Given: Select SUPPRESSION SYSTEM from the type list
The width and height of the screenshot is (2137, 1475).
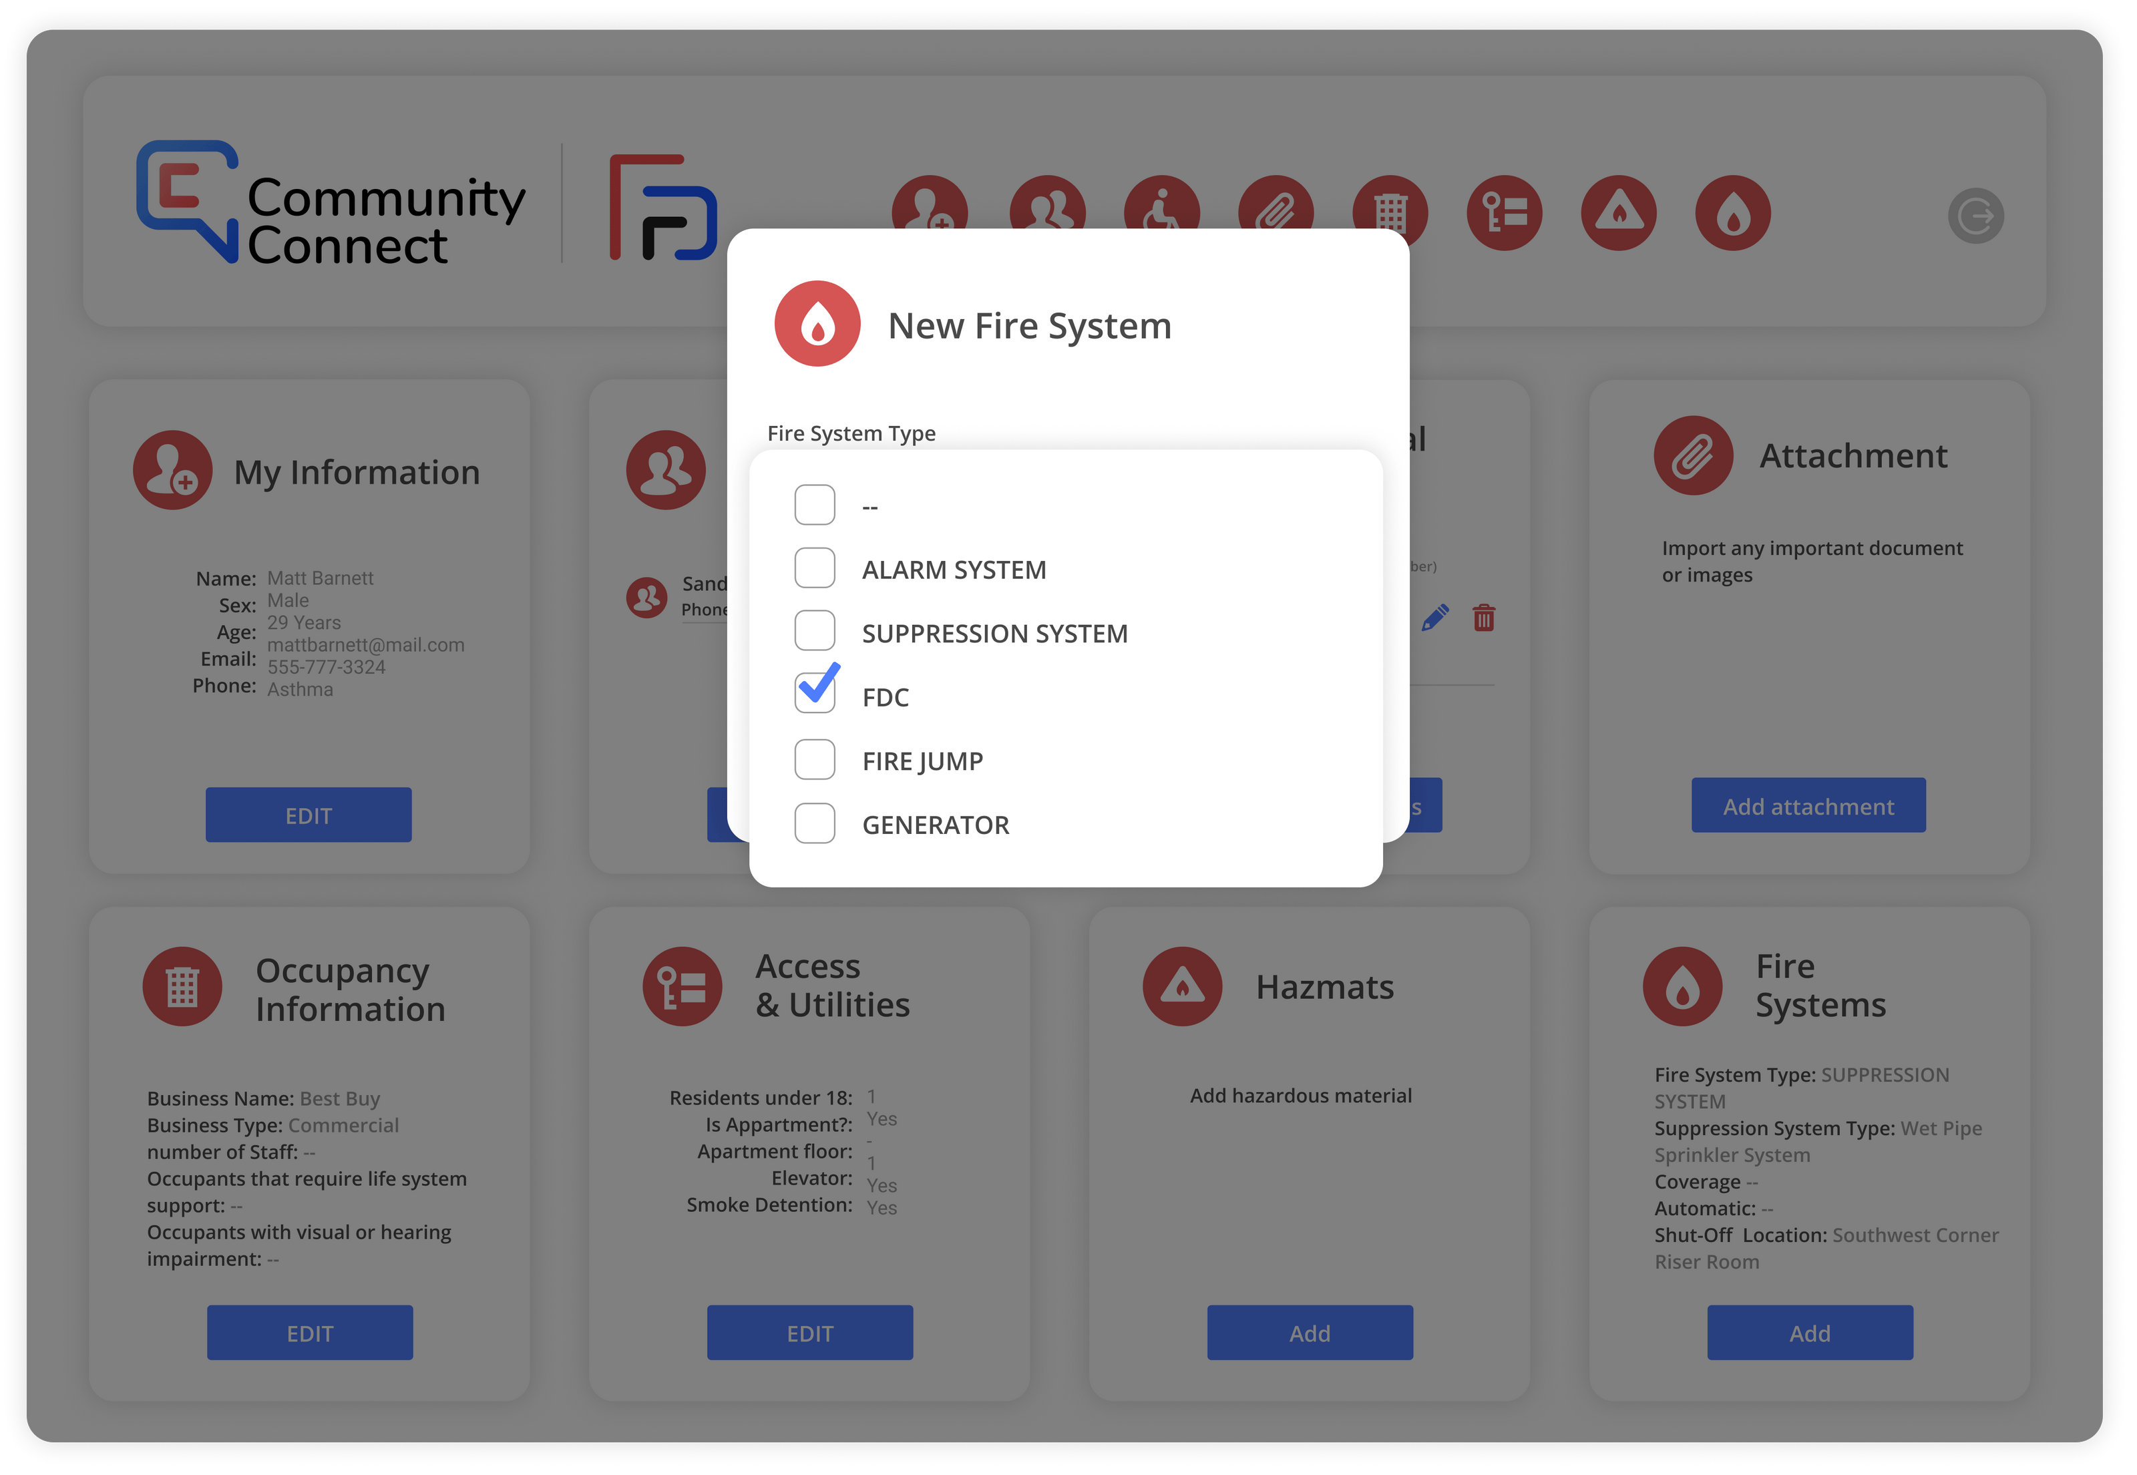Looking at the screenshot, I should [x=814, y=630].
